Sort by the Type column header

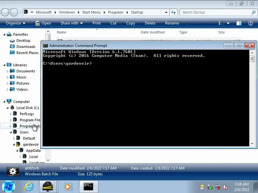tap(183, 32)
